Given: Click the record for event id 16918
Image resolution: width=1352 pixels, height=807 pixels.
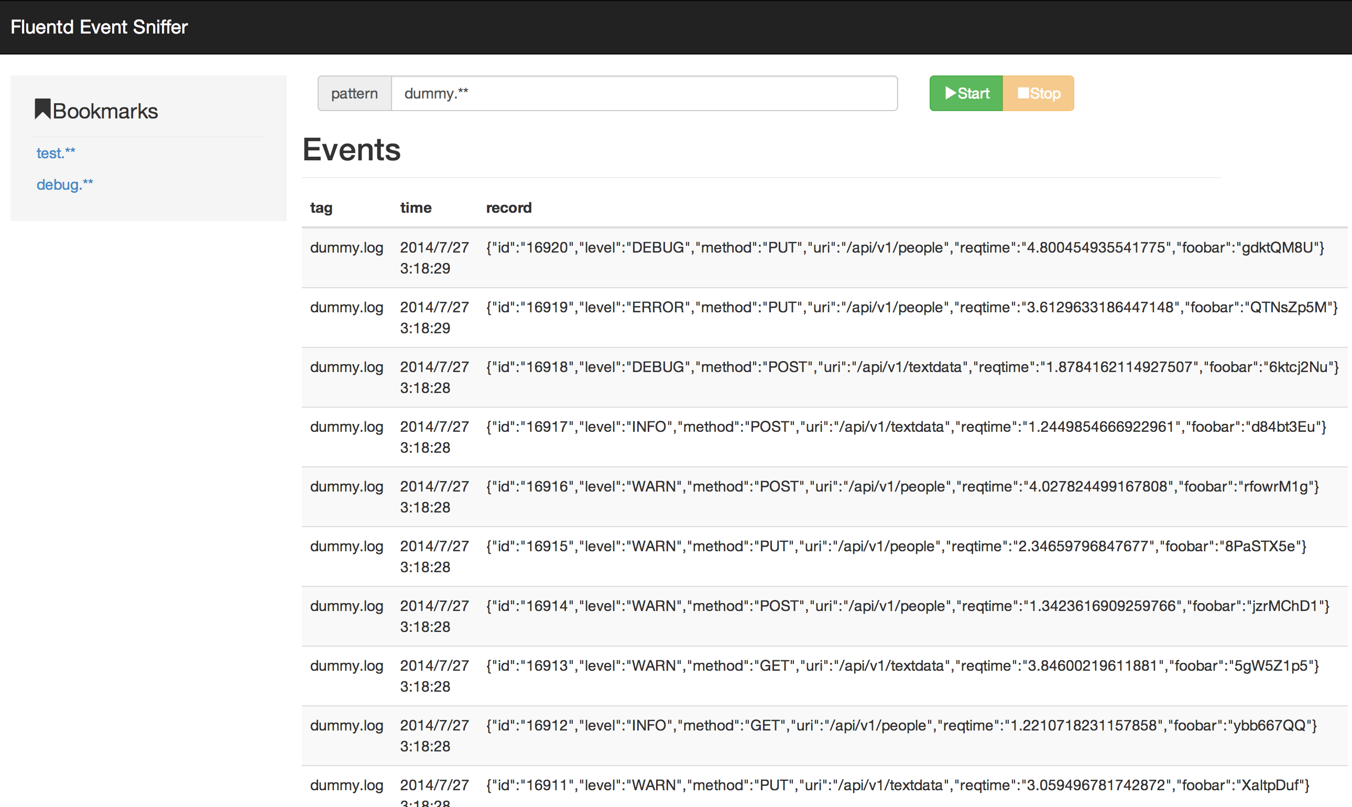Looking at the screenshot, I should [x=912, y=368].
